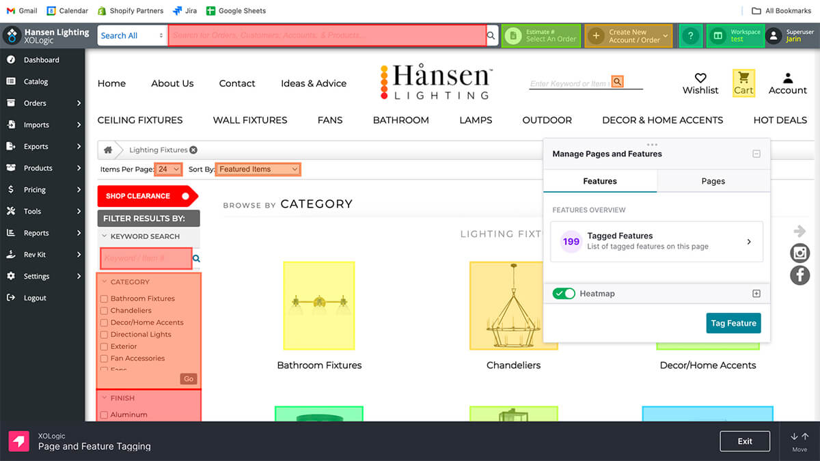Click the Superuser profile avatar icon
This screenshot has width=820, height=461.
point(774,36)
